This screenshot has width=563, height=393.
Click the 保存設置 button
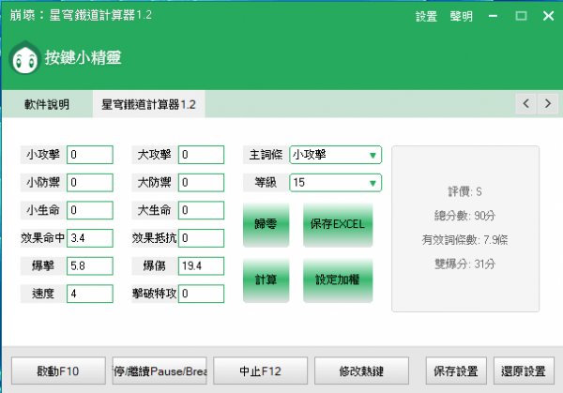tap(456, 370)
